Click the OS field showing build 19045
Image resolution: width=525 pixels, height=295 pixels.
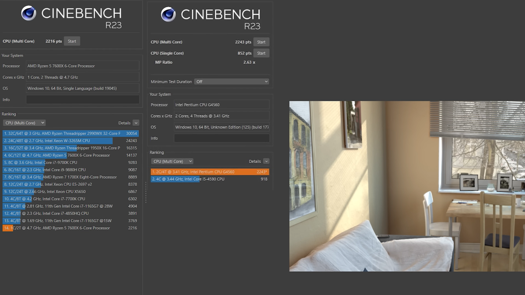(83, 88)
